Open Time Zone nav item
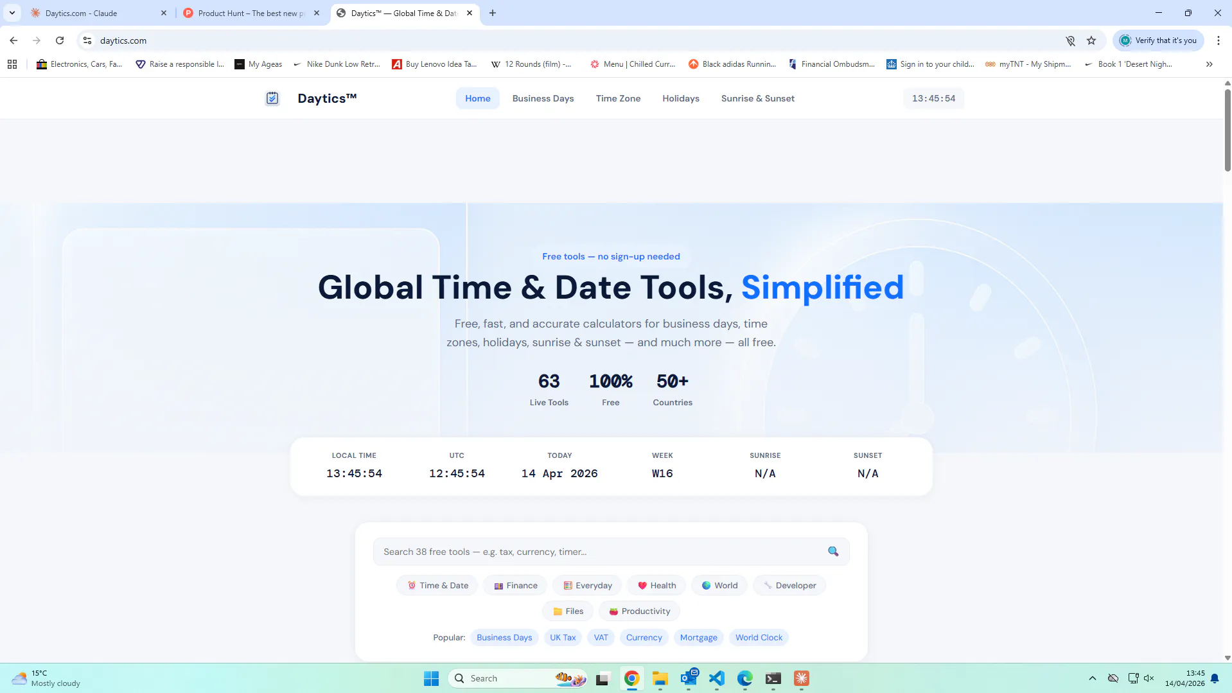Viewport: 1232px width, 693px height. tap(619, 98)
